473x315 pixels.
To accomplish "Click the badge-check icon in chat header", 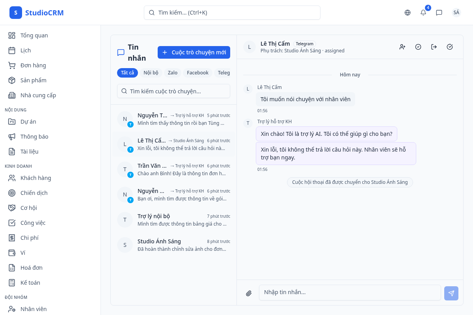I will click(x=450, y=47).
